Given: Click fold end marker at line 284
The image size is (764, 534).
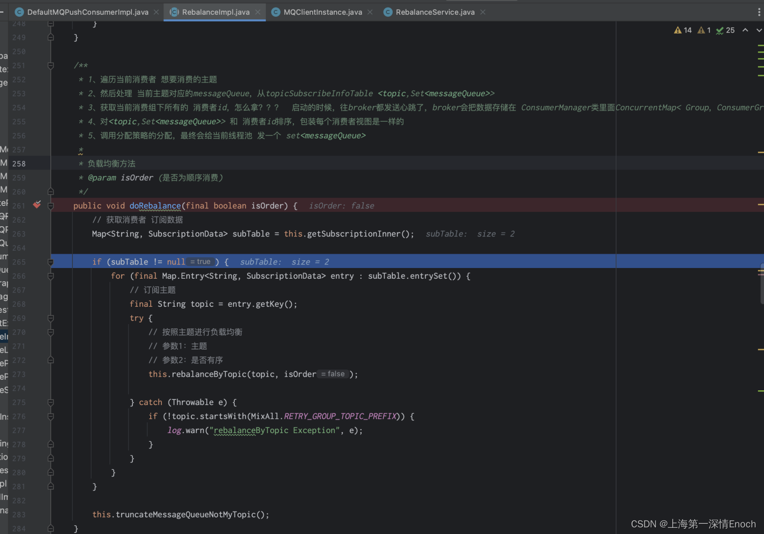Looking at the screenshot, I should (50, 529).
